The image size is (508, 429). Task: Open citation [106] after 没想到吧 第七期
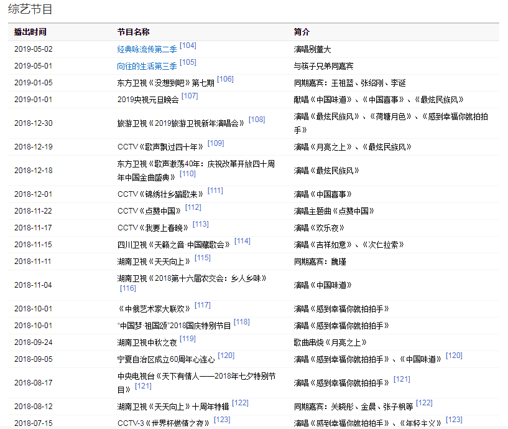[225, 80]
